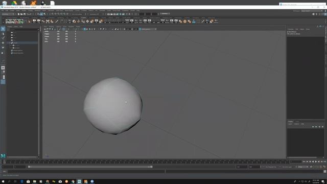Open animation preferences icon beside auto key
The width and height of the screenshot is (327, 184).
[x=324, y=167]
